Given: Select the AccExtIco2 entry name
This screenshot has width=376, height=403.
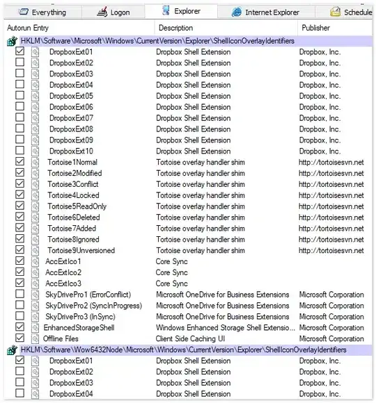Looking at the screenshot, I should [63, 272].
